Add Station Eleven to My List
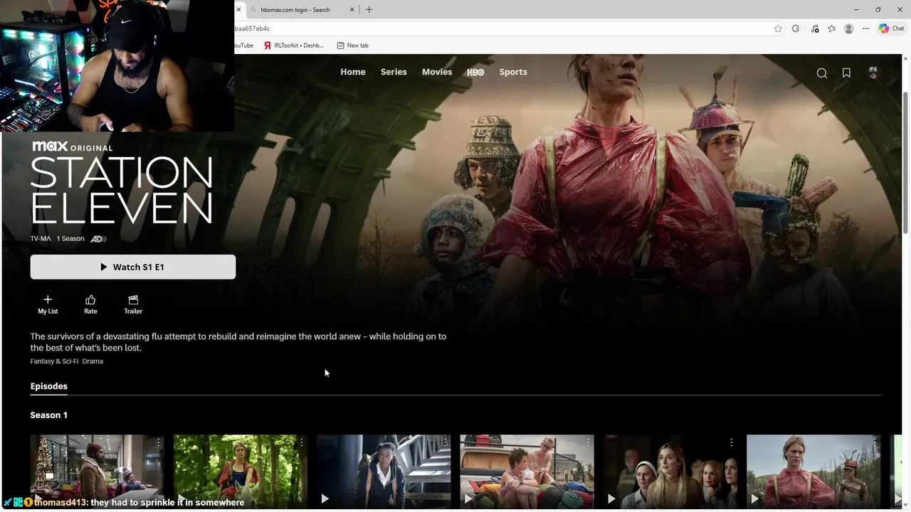Viewport: 911px width, 512px height. [48, 304]
